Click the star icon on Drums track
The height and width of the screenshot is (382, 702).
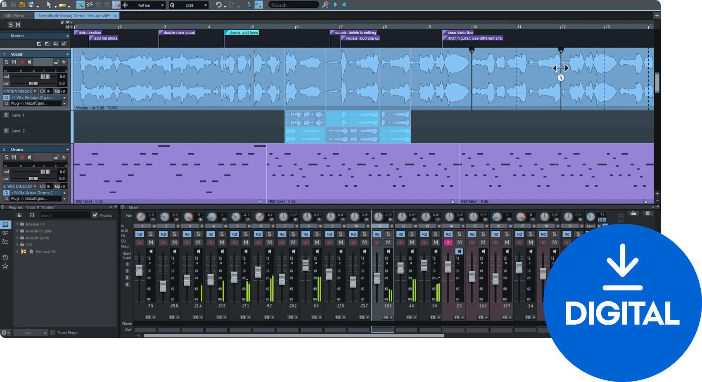coord(64,157)
